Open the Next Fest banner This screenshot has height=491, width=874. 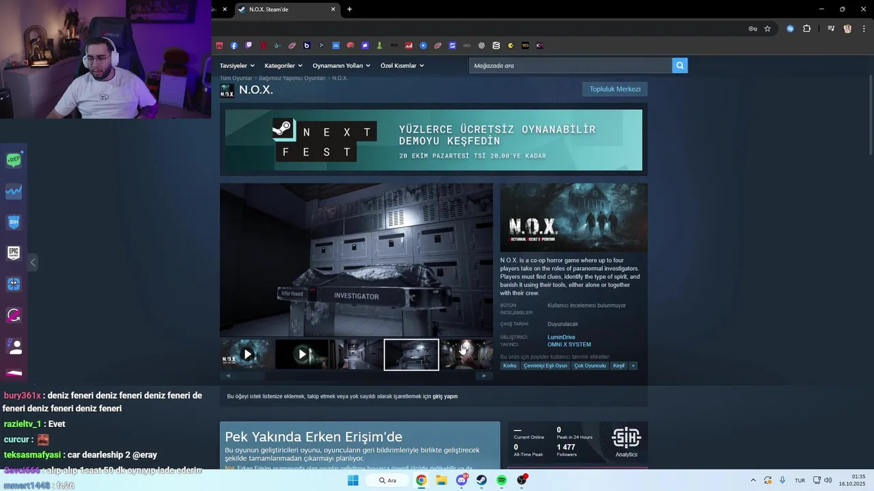coord(434,140)
